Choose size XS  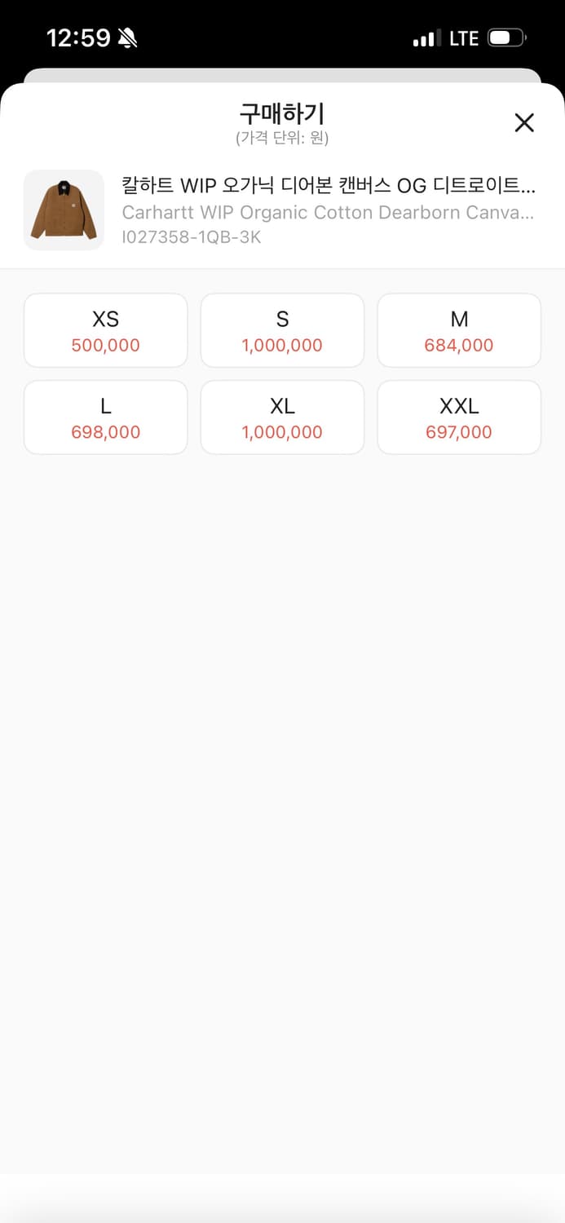click(x=106, y=330)
